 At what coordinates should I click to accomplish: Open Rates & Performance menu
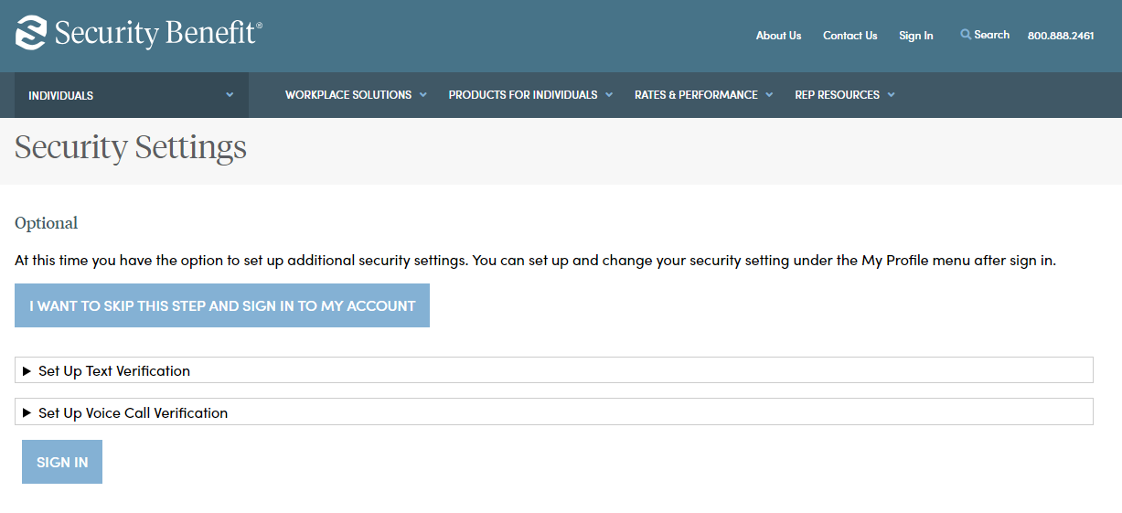tap(696, 95)
